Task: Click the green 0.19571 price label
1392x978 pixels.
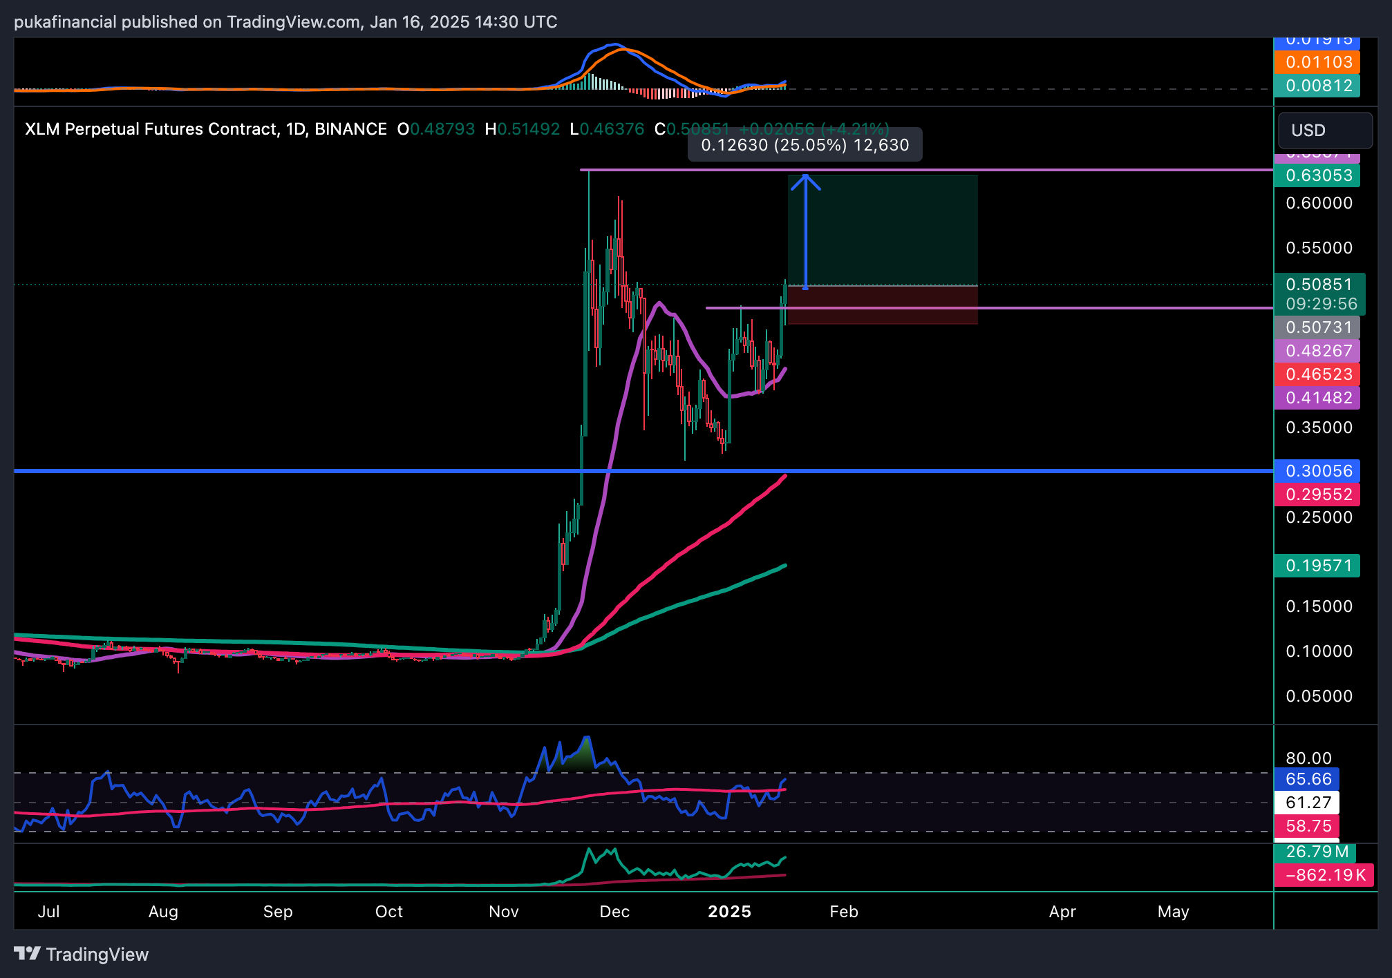Action: [x=1317, y=566]
